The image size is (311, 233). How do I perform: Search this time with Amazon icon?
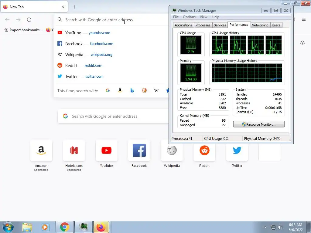120,90
